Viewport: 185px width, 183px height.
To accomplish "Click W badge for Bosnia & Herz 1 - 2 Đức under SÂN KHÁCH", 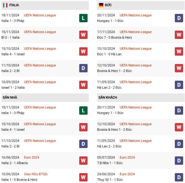I will pyautogui.click(x=179, y=127).
